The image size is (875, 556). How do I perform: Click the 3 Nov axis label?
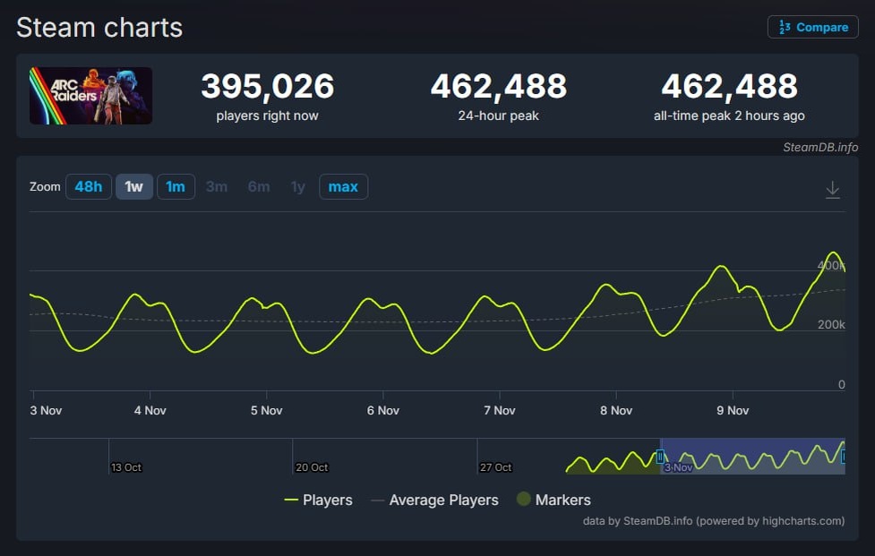coord(46,410)
